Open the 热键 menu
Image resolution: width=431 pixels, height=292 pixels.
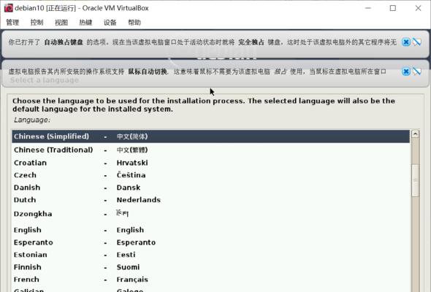pyautogui.click(x=85, y=22)
